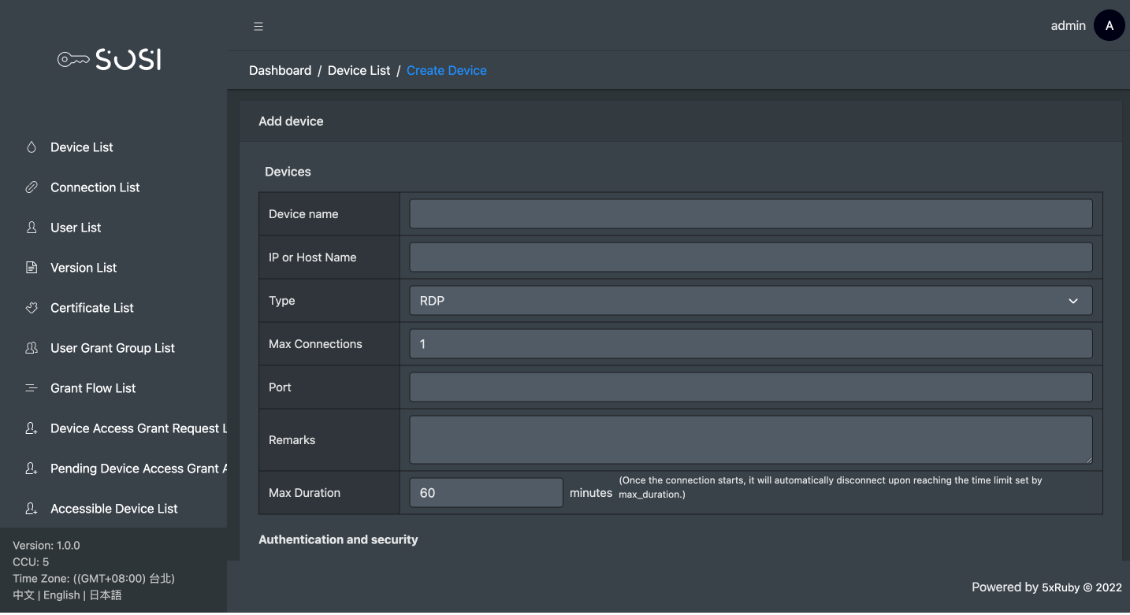Click the flow icon beside Grant Flow List

(32, 388)
